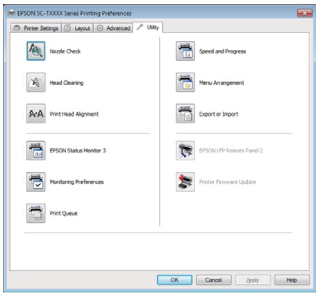This screenshot has height=293, width=316.
Task: Select the Utility tab
Action: [x=148, y=27]
